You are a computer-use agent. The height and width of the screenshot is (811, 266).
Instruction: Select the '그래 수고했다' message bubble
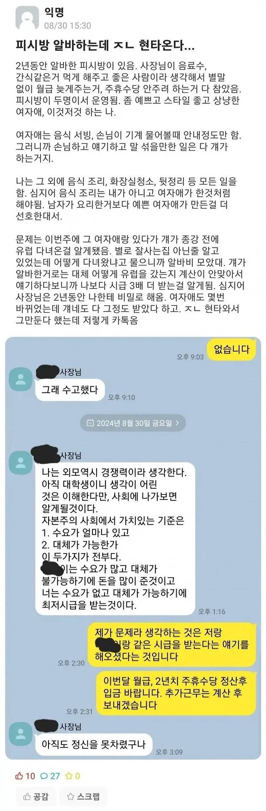(70, 390)
